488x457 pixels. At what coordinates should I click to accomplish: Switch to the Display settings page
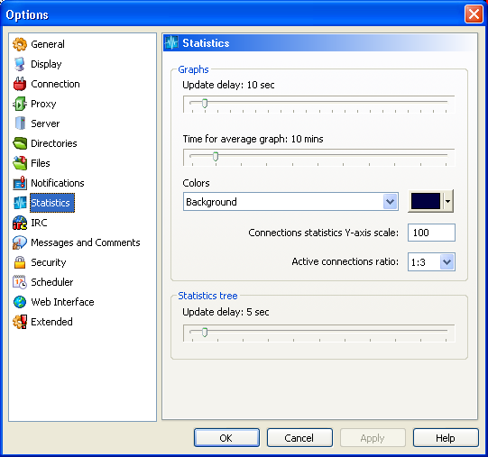[x=46, y=64]
